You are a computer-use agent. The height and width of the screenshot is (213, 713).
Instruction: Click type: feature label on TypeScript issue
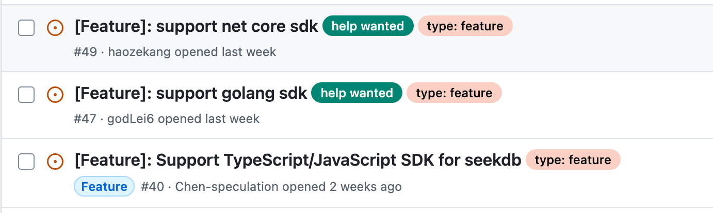coord(573,159)
